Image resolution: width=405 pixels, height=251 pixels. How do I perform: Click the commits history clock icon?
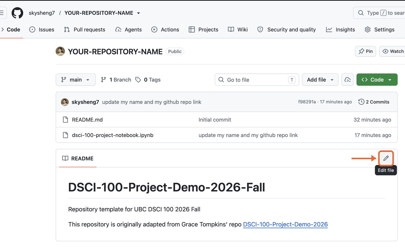(x=361, y=102)
